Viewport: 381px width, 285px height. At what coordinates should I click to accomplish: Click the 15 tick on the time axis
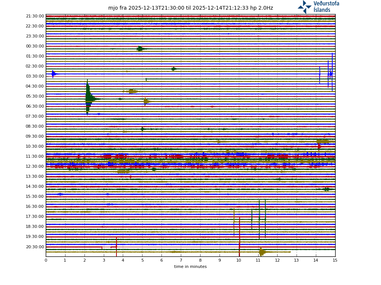(x=335, y=261)
